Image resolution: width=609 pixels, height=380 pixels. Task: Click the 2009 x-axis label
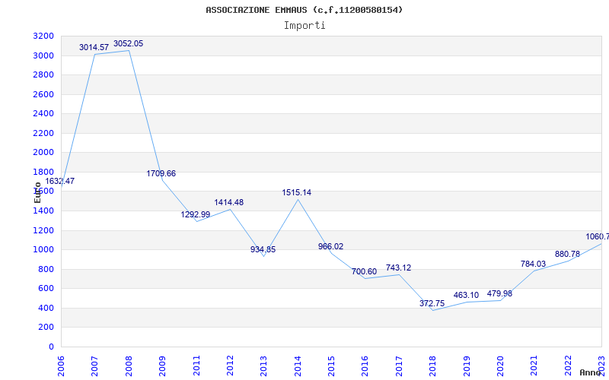(x=162, y=366)
